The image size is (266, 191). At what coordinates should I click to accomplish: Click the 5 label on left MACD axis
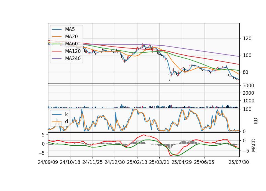(43, 135)
